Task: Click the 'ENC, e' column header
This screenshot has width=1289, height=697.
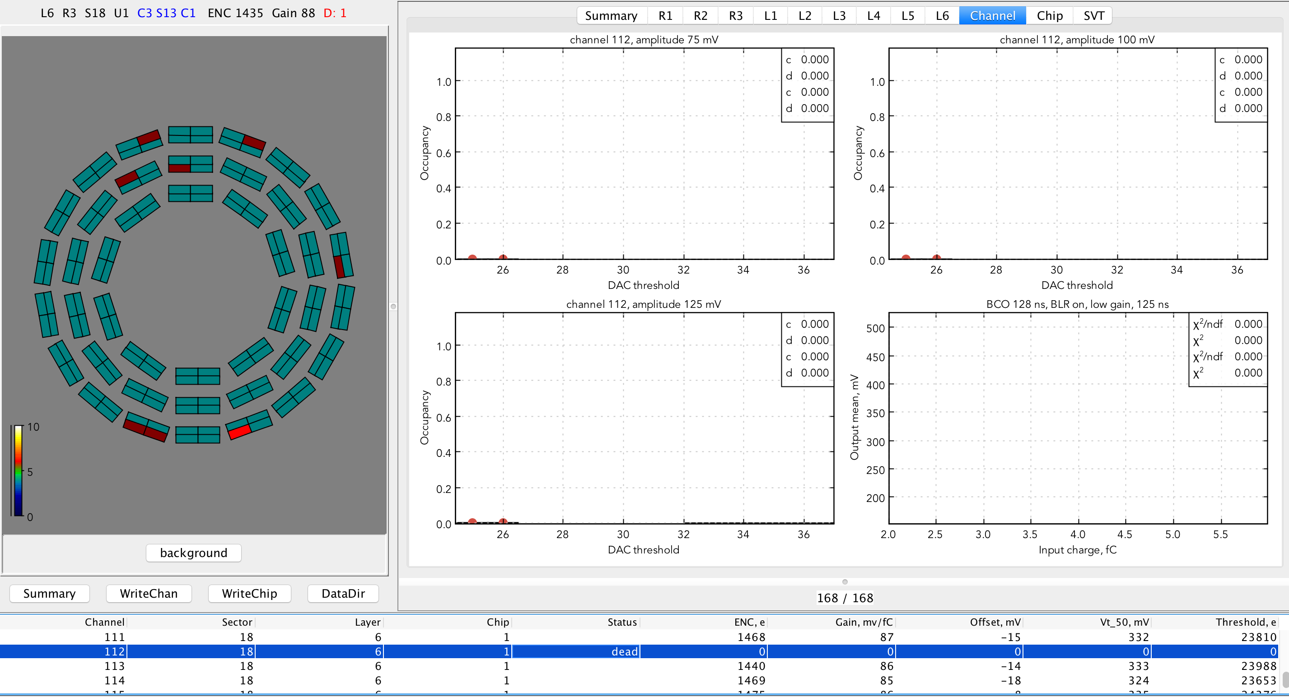Action: click(704, 622)
